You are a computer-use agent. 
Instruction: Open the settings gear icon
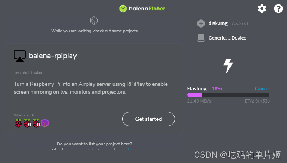[x=262, y=9]
